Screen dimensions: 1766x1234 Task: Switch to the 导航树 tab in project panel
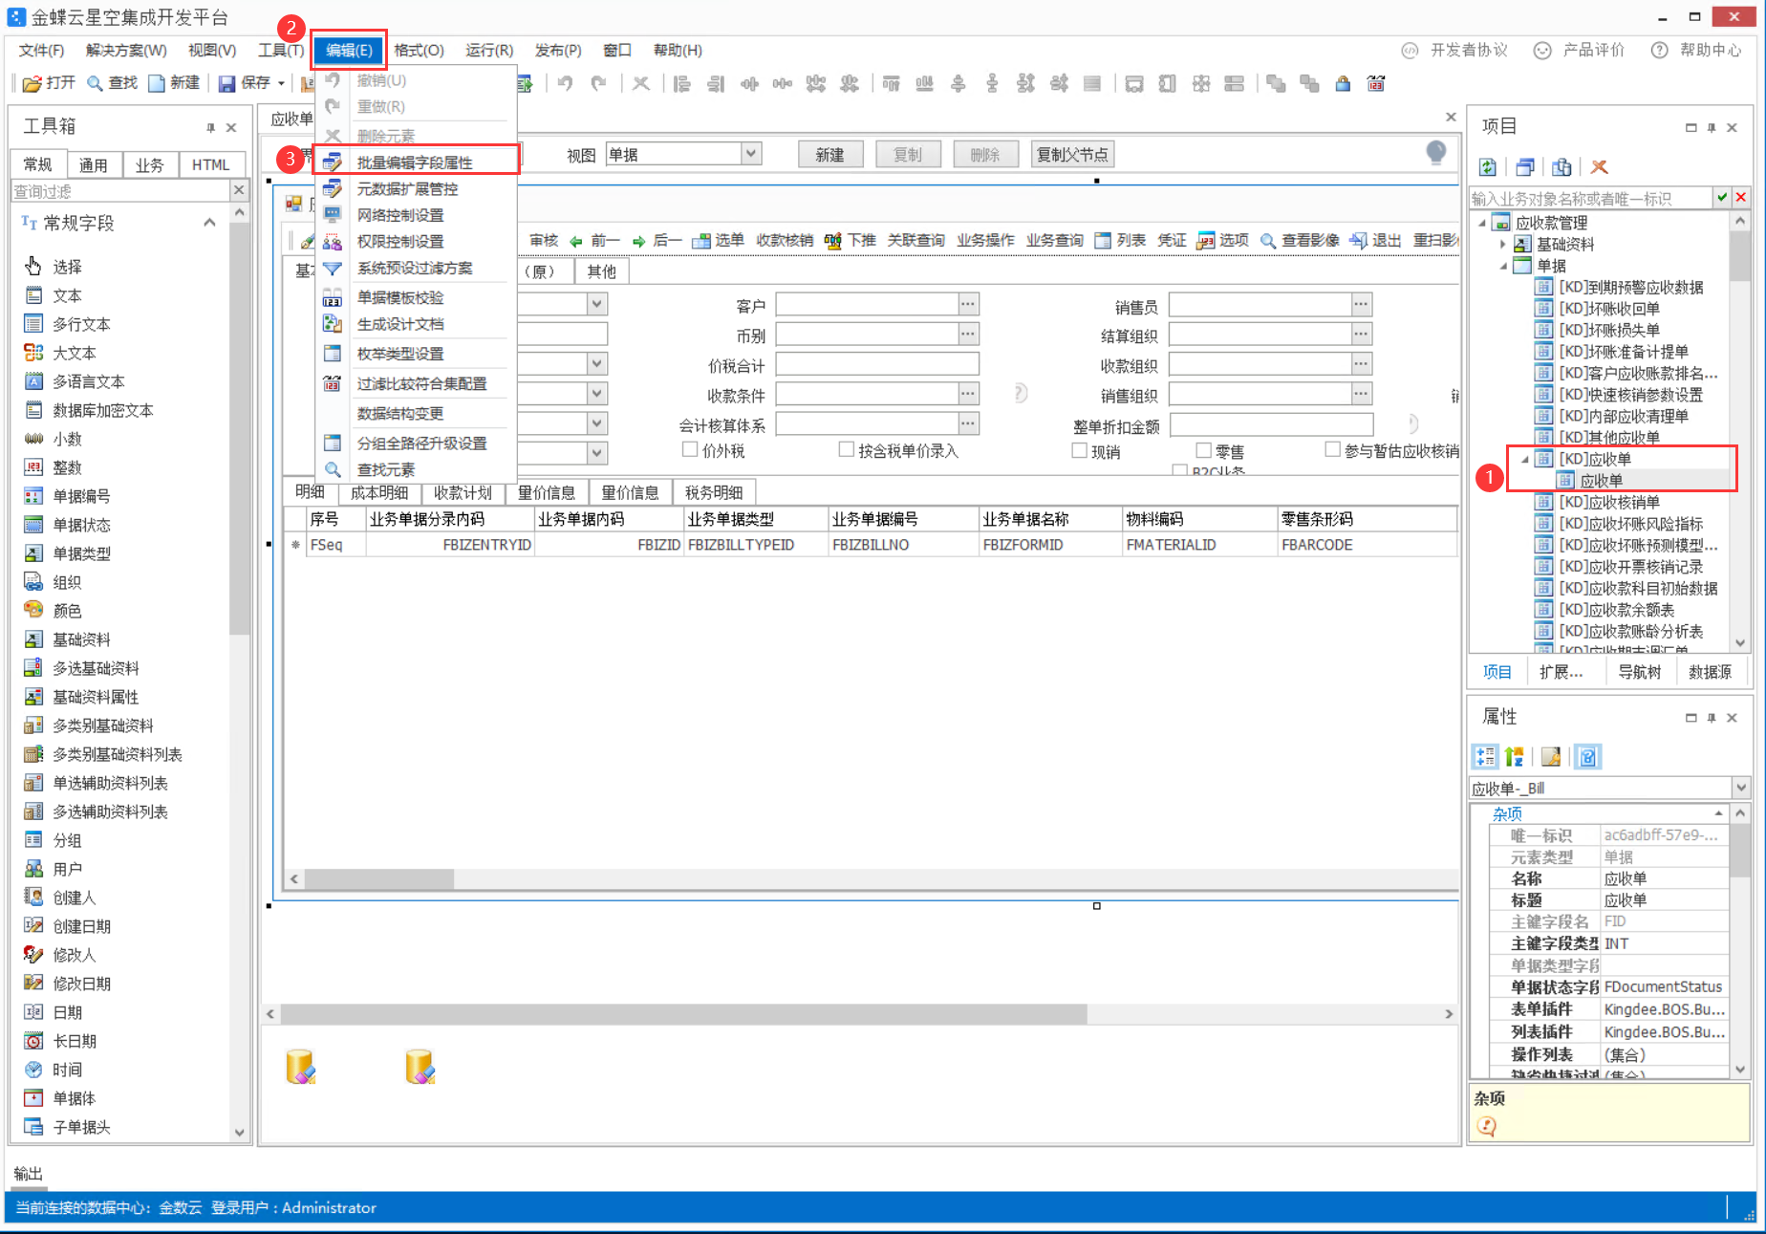(x=1639, y=672)
